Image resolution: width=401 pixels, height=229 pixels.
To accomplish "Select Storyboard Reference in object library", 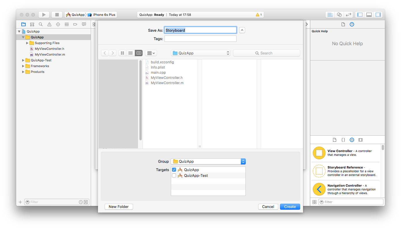I will (x=346, y=171).
